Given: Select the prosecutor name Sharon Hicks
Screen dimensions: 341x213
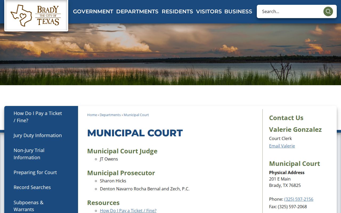Looking at the screenshot, I should click(113, 181).
